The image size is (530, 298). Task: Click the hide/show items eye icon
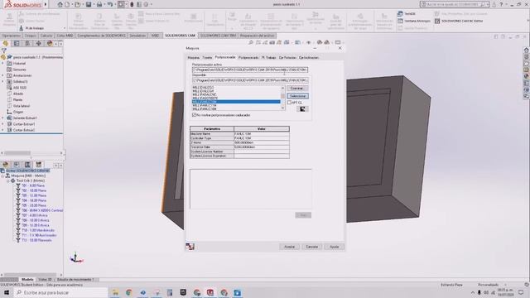pyautogui.click(x=309, y=42)
